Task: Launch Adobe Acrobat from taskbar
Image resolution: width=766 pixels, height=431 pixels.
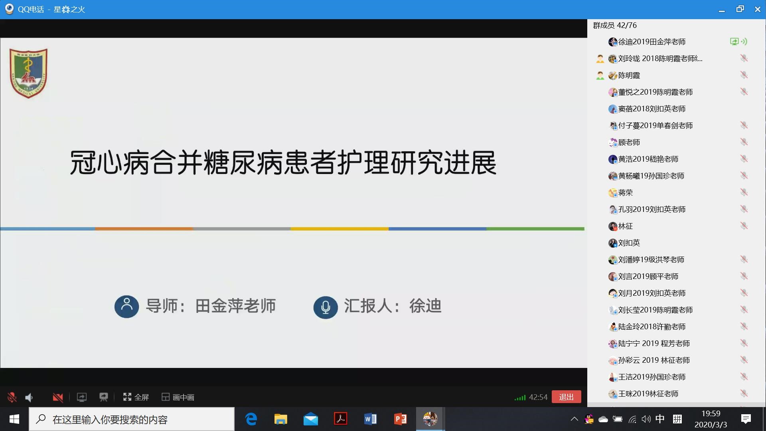Action: (x=340, y=419)
